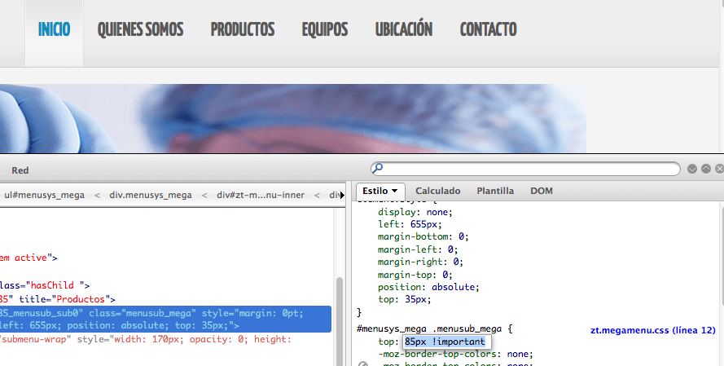The height and width of the screenshot is (366, 724).
Task: Open the UBICACIÓN page link
Action: (404, 29)
